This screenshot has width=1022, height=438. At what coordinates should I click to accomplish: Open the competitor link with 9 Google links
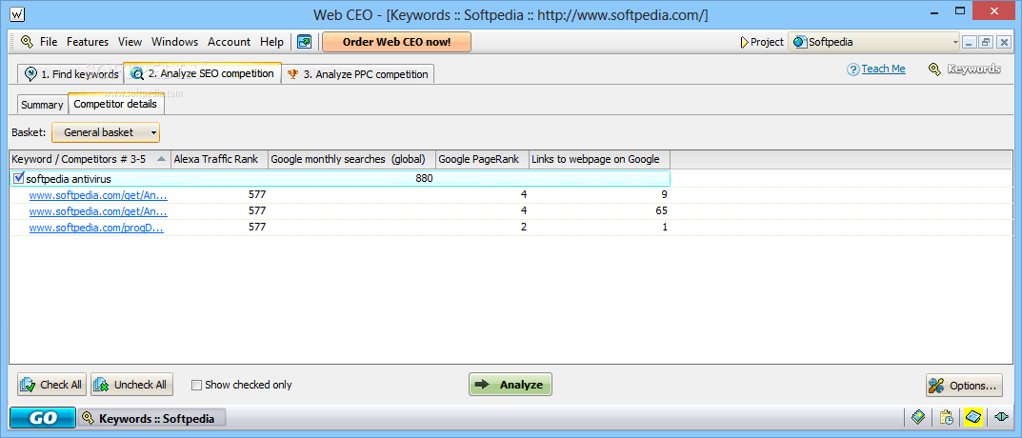98,194
